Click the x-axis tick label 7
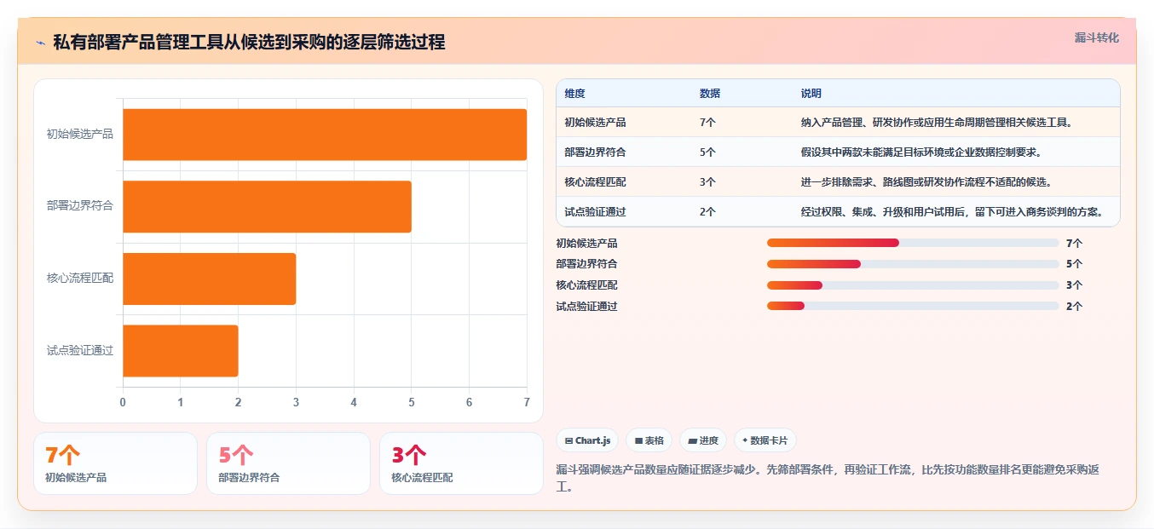The height and width of the screenshot is (529, 1154). (x=527, y=402)
